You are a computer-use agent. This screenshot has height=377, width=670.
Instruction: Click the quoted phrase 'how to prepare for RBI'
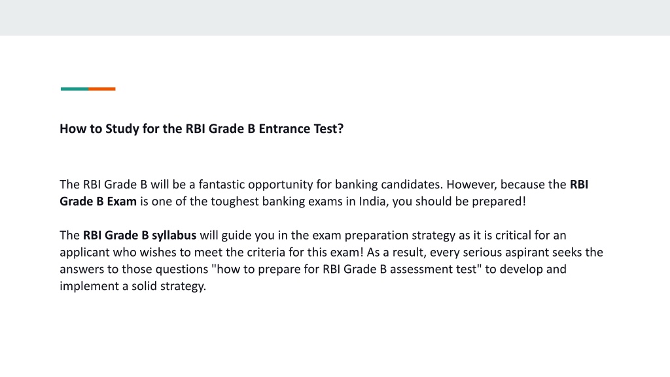(276, 269)
